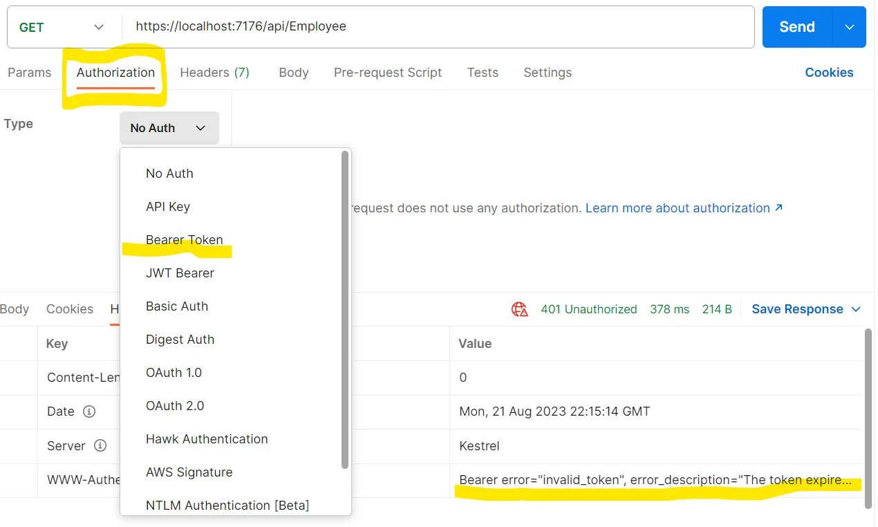Click the network security warning globe icon
Image resolution: width=878 pixels, height=527 pixels.
pyautogui.click(x=520, y=309)
